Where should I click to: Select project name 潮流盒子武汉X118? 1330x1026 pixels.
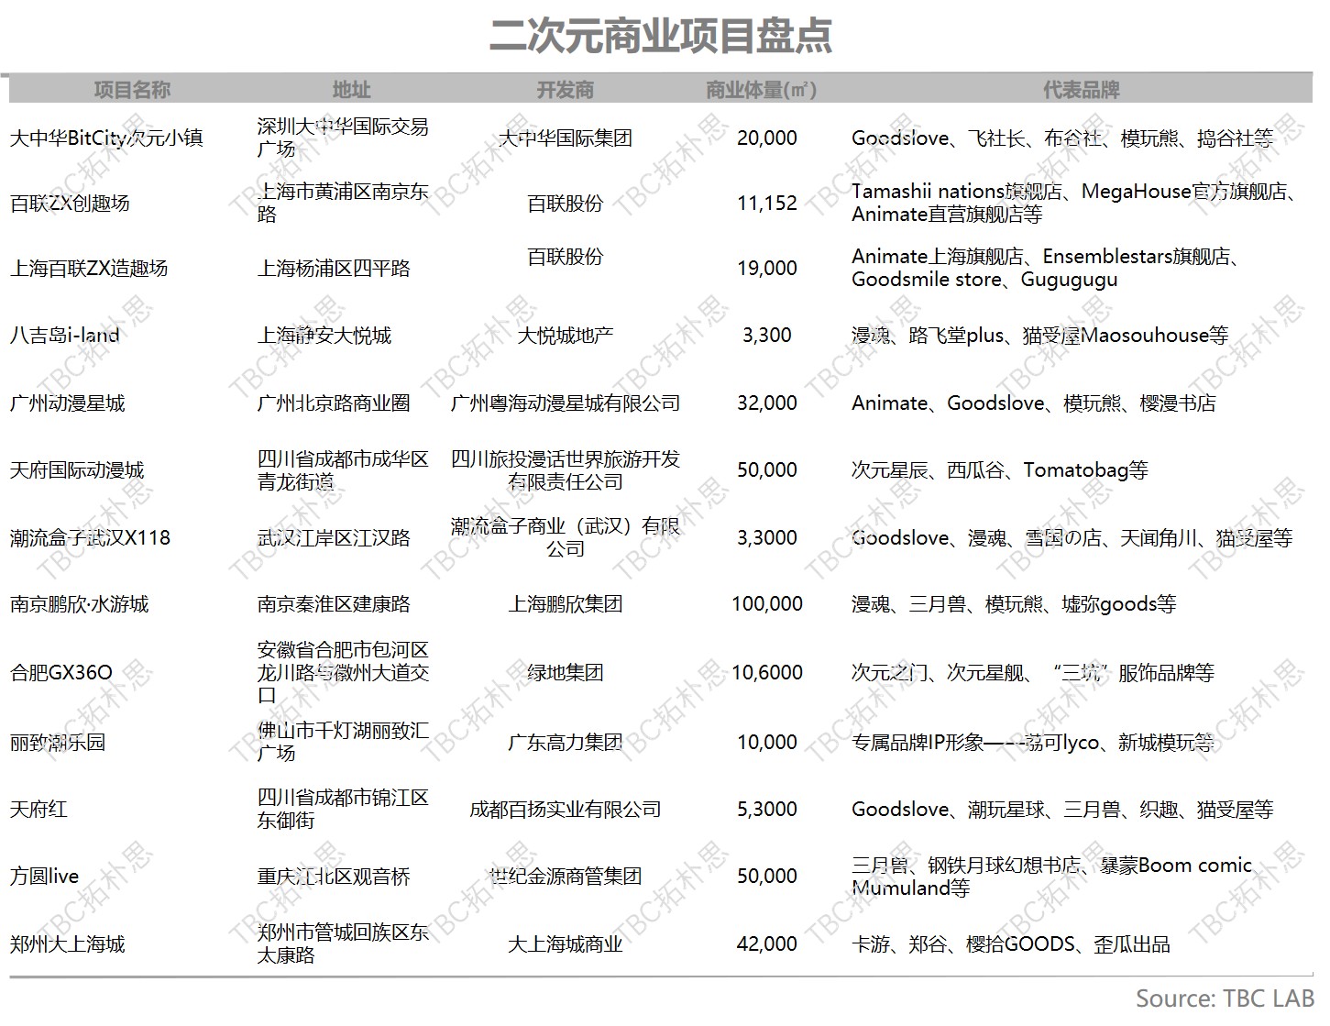pyautogui.click(x=90, y=538)
